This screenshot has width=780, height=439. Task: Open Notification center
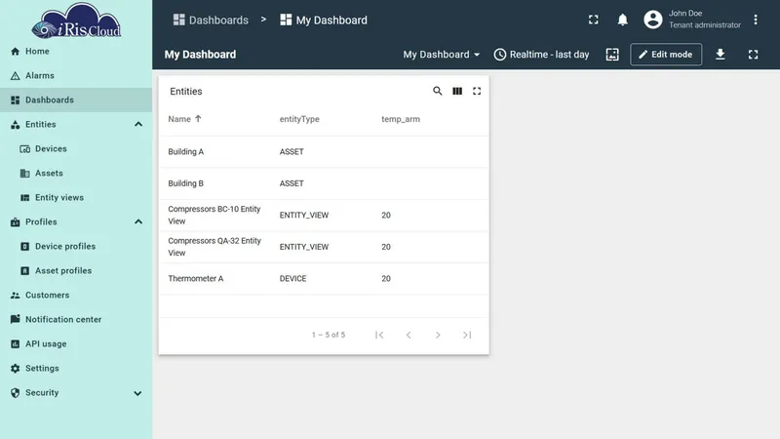coord(76,320)
